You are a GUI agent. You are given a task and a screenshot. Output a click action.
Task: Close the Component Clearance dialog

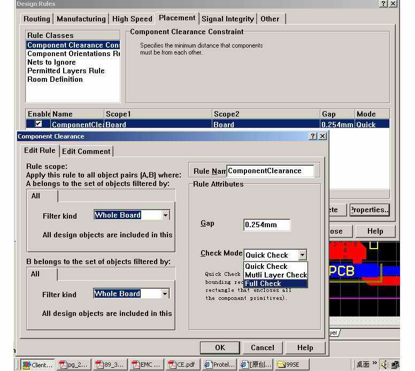pos(322,136)
